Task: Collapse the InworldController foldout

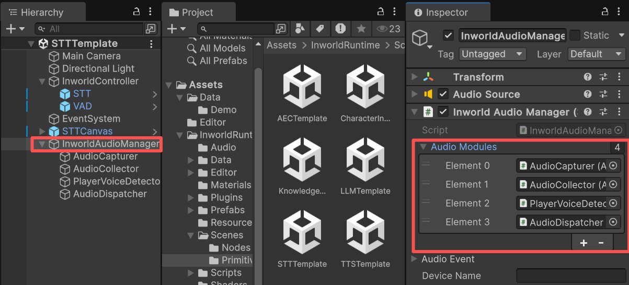Action: (42, 81)
